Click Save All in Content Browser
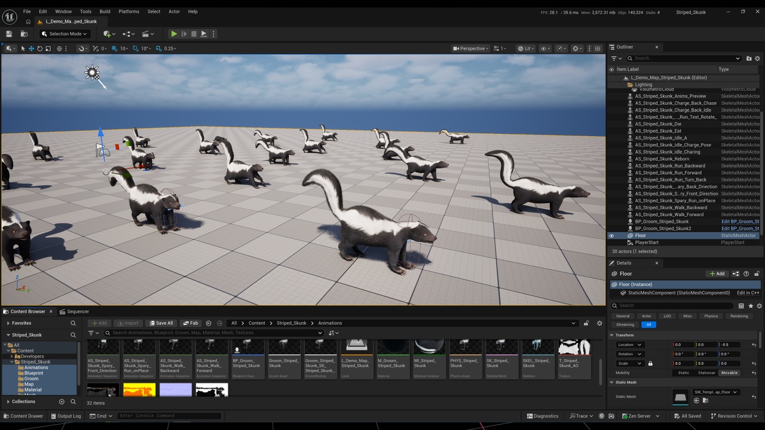Image resolution: width=765 pixels, height=430 pixels. click(161, 323)
